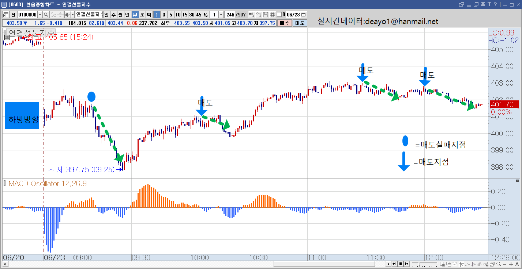
Task: Open the dropdown arrow beside the speaker icon
Action: point(72,15)
